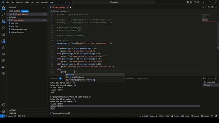Select the 05_user_input.py editor tab
This screenshot has height=123, width=219.
(x=60, y=7)
